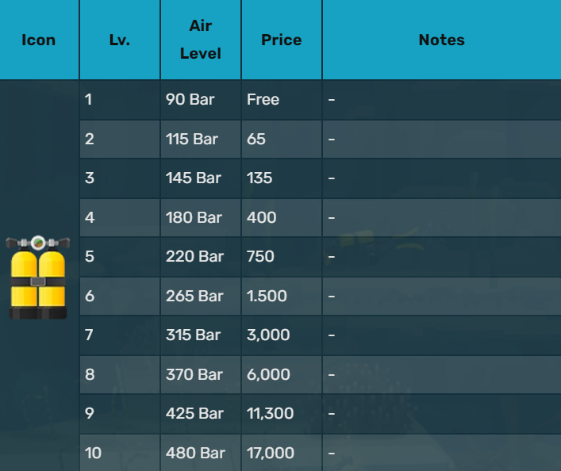Select the 480 Bar cell

click(x=194, y=454)
